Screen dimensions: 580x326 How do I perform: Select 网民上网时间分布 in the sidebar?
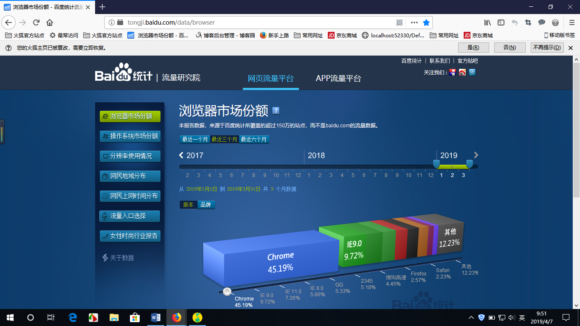coord(130,196)
